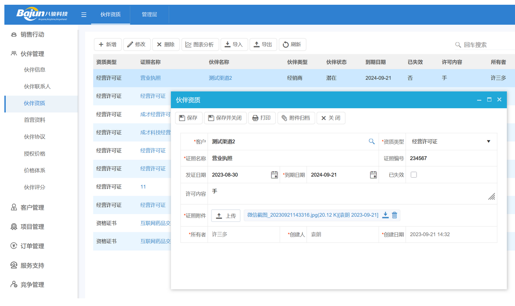Toggle the 已失效 checkbox
The image size is (515, 306).
click(x=414, y=175)
